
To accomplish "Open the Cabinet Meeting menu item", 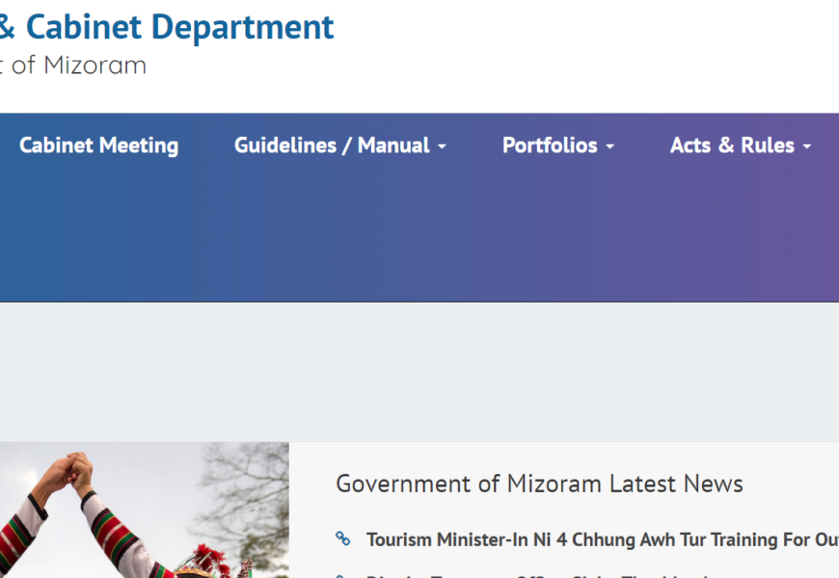I will tap(98, 145).
